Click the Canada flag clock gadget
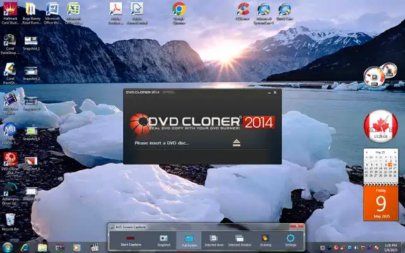Screen dimensions: 405x253 381,126
